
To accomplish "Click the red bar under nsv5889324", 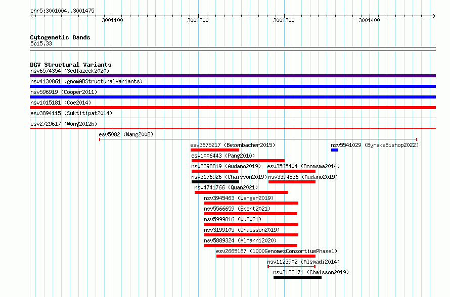I will click(x=251, y=245).
